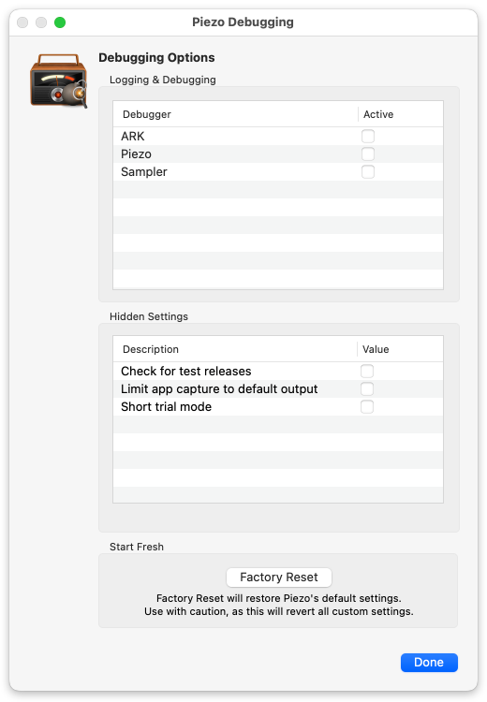Viewport: 487px width, 702px height.
Task: Select the Limit app capture row text
Action: [219, 389]
